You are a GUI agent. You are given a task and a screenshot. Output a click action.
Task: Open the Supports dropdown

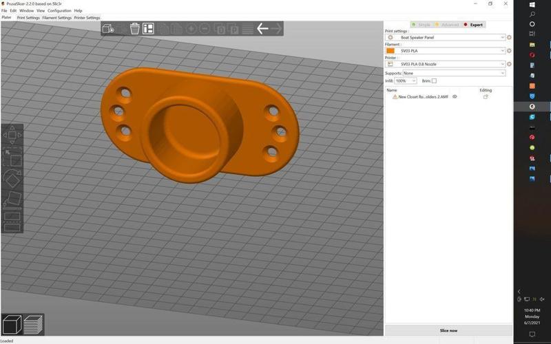[x=454, y=73]
